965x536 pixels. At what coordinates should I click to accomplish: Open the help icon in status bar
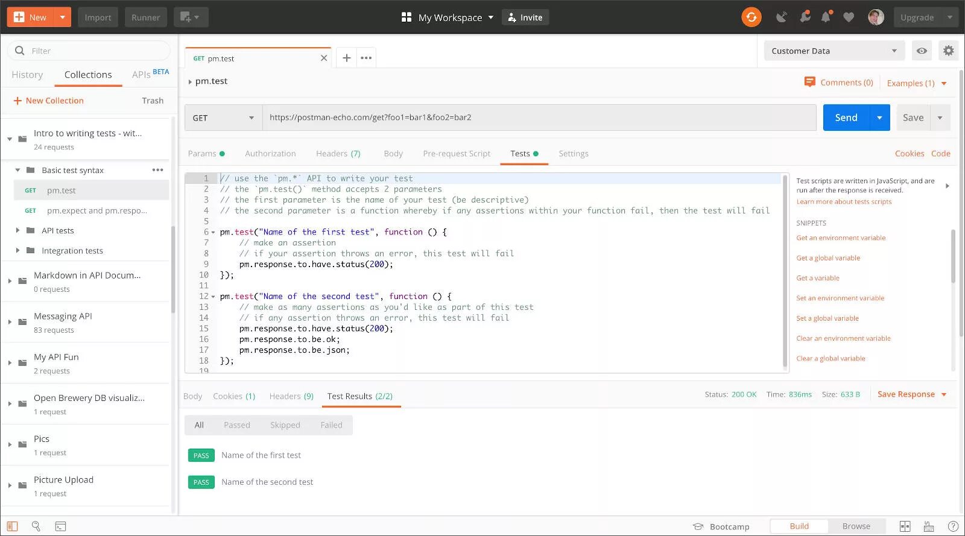pyautogui.click(x=953, y=526)
